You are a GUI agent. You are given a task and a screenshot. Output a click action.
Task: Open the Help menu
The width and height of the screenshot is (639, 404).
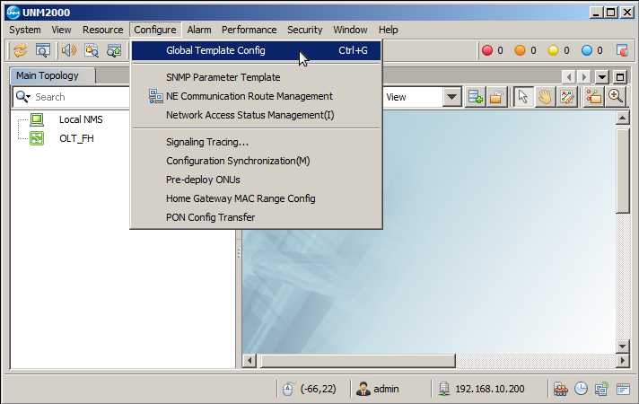[x=388, y=30]
